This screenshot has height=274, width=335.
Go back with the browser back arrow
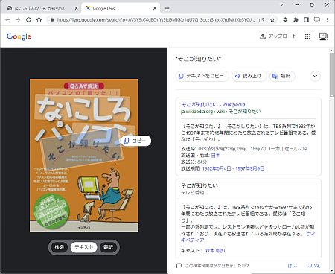click(7, 20)
